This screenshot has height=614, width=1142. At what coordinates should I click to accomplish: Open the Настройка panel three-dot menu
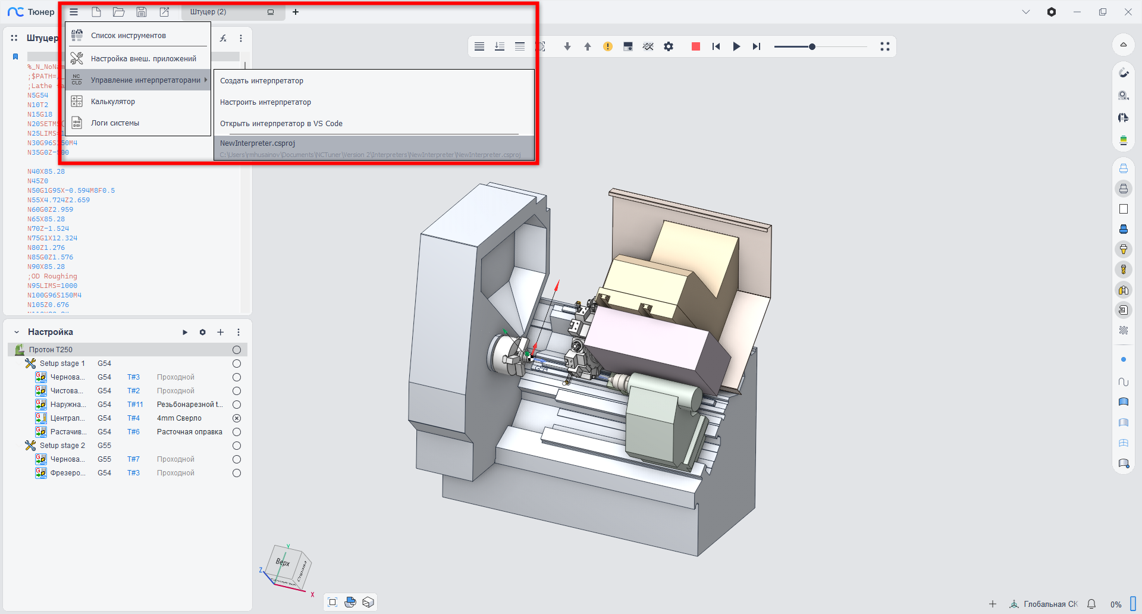pyautogui.click(x=239, y=332)
